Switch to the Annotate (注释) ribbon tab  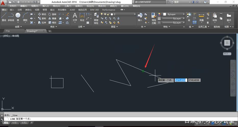pyautogui.click(x=20, y=10)
